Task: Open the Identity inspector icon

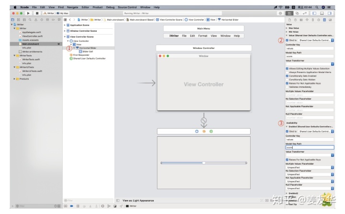Action: click(x=301, y=20)
